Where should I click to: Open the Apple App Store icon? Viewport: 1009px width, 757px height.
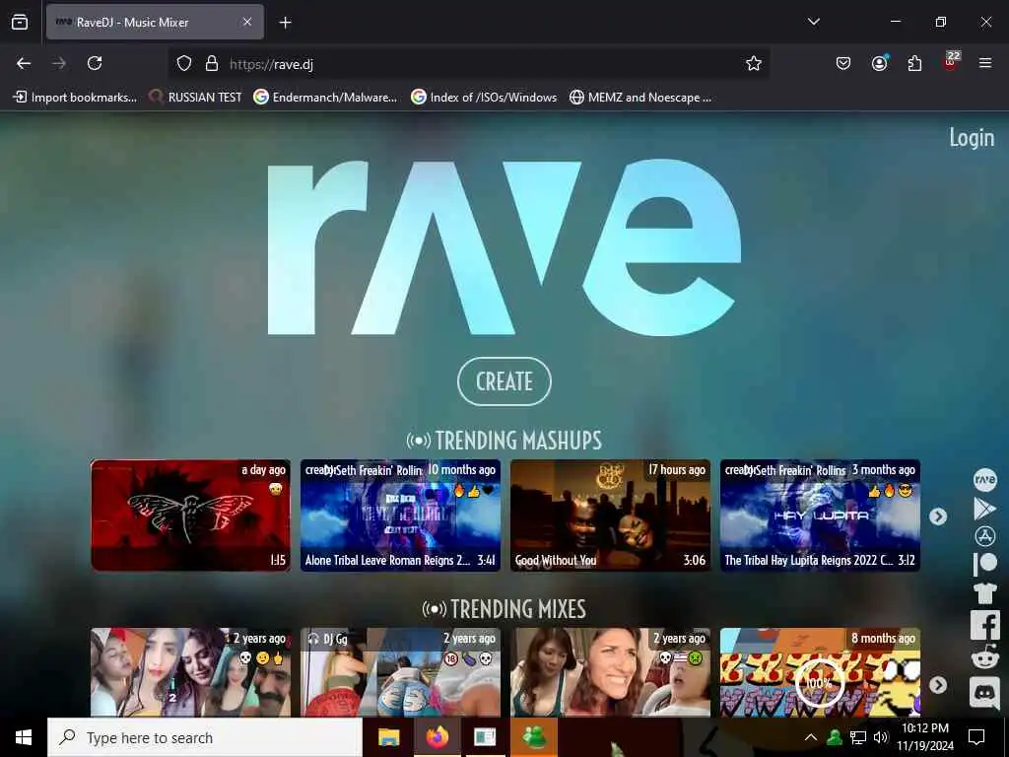click(x=984, y=536)
